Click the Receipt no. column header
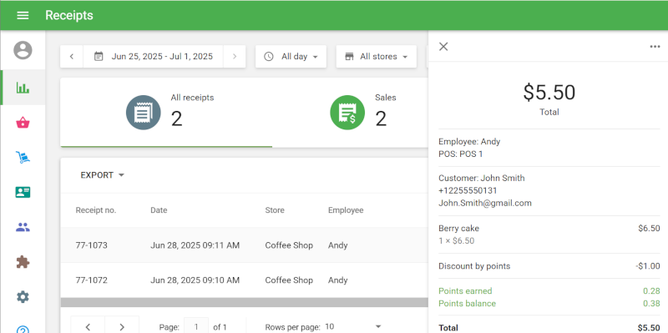This screenshot has width=668, height=333. click(96, 210)
